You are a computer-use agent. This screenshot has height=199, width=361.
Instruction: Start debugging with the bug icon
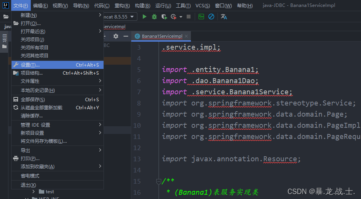tap(154, 17)
